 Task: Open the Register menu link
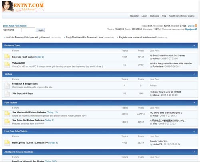point(134,16)
